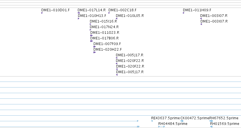Click the purple arrow under DME1-011H09.F
Viewport: 241px width, 128px height.
(184, 13)
